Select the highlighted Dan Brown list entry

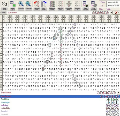pyautogui.click(x=60, y=96)
